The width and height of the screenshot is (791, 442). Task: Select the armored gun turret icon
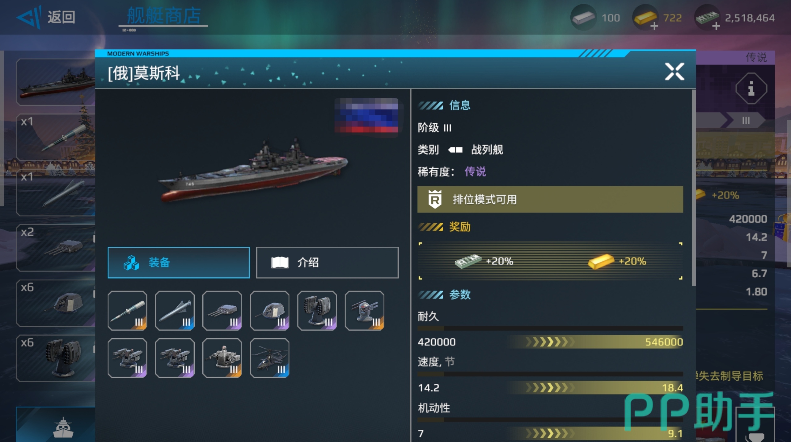[x=269, y=311]
